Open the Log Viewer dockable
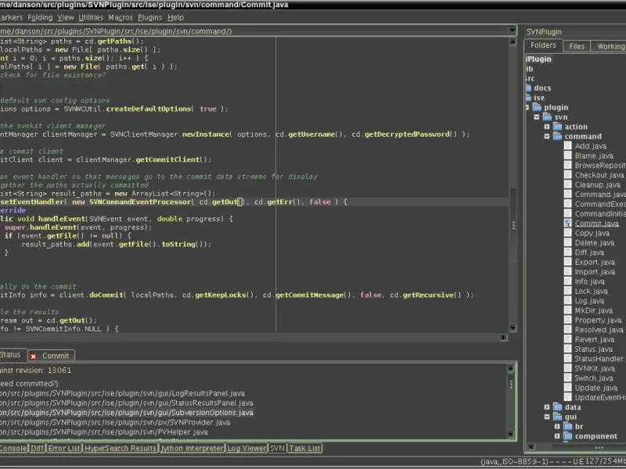The image size is (626, 469). coord(246,448)
